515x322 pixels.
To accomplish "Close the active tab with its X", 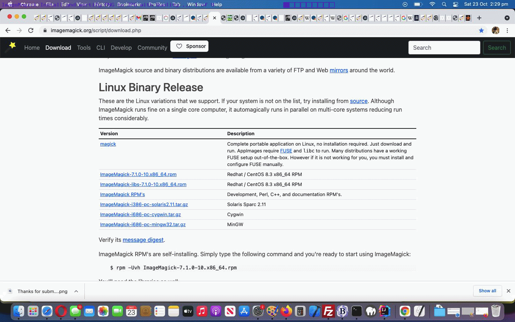I will tap(214, 18).
